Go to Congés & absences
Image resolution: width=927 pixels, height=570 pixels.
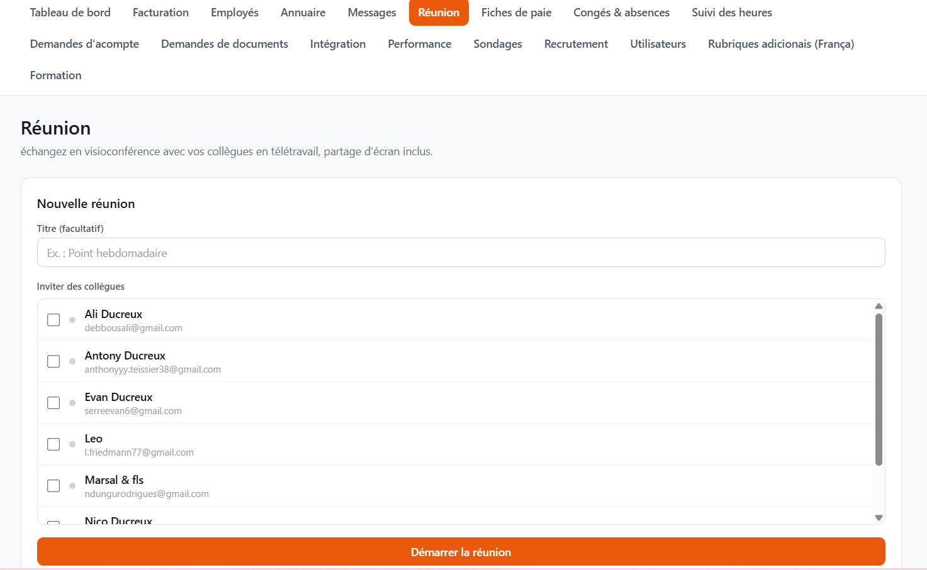click(622, 13)
